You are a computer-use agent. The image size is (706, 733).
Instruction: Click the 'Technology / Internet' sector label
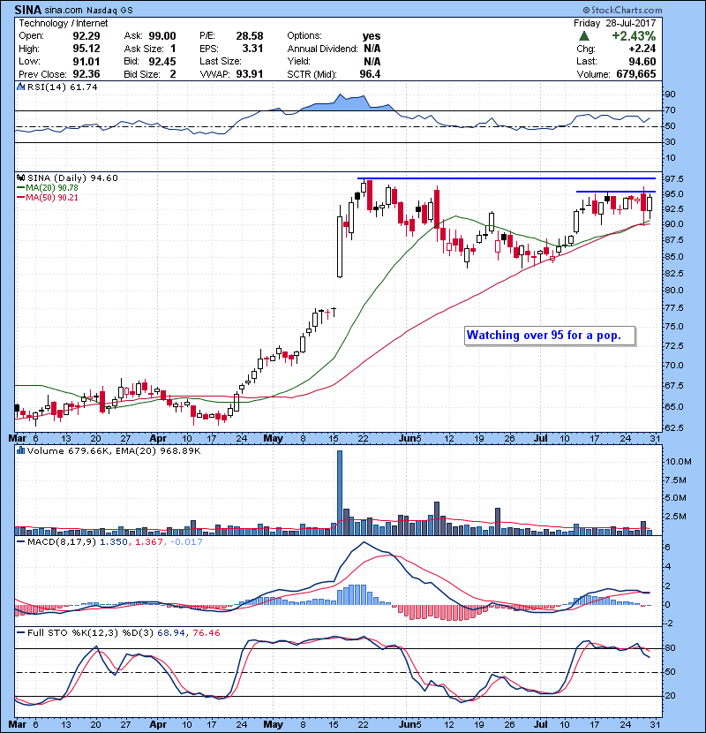pyautogui.click(x=63, y=23)
